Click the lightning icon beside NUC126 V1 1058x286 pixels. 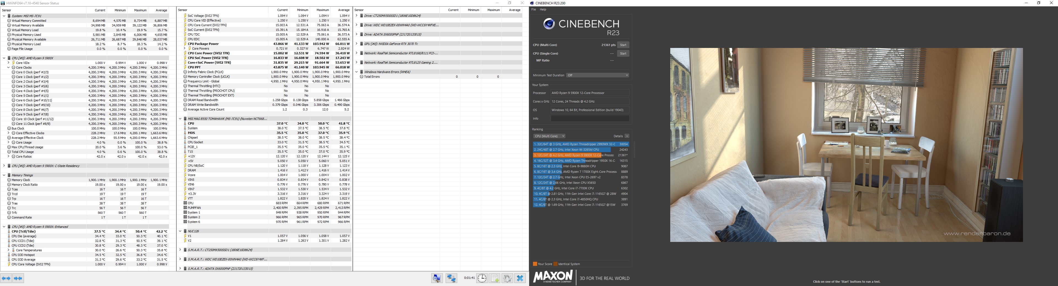[x=185, y=236]
